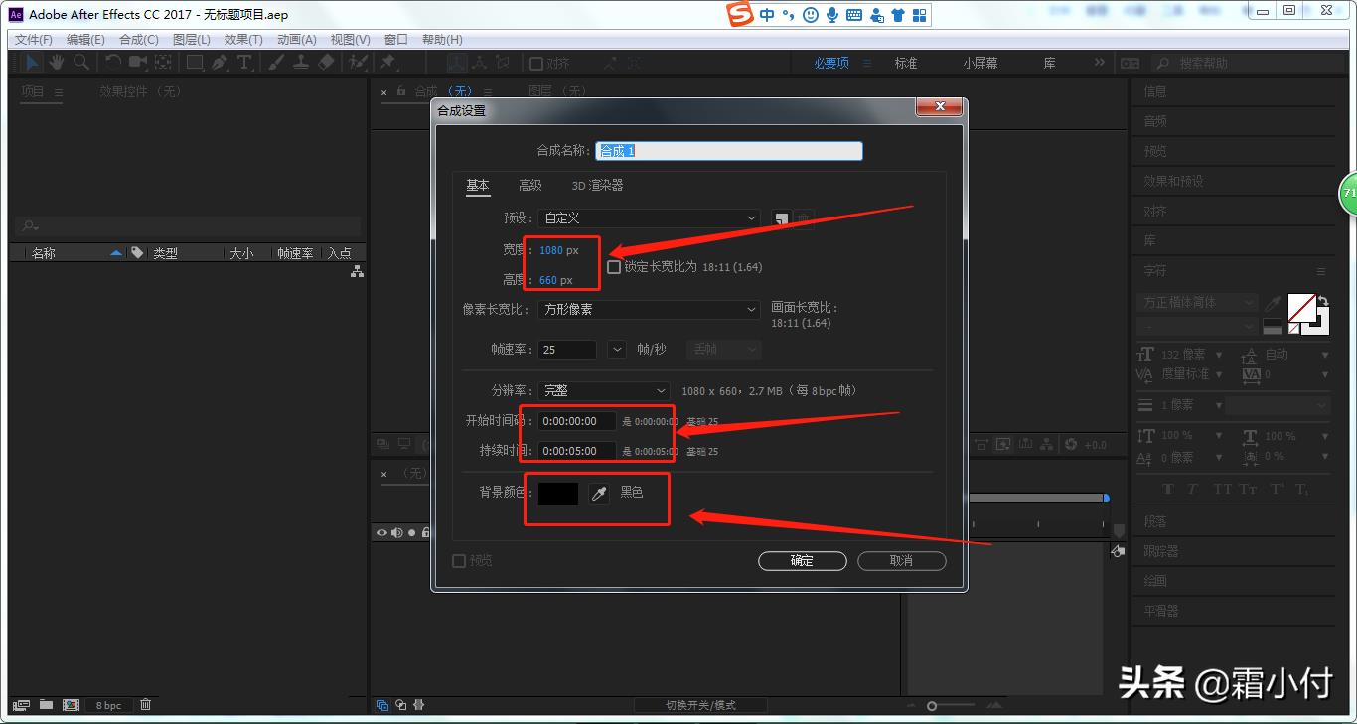Open the 预设 preset dropdown
Viewport: 1357px width, 724px height.
tap(651, 218)
